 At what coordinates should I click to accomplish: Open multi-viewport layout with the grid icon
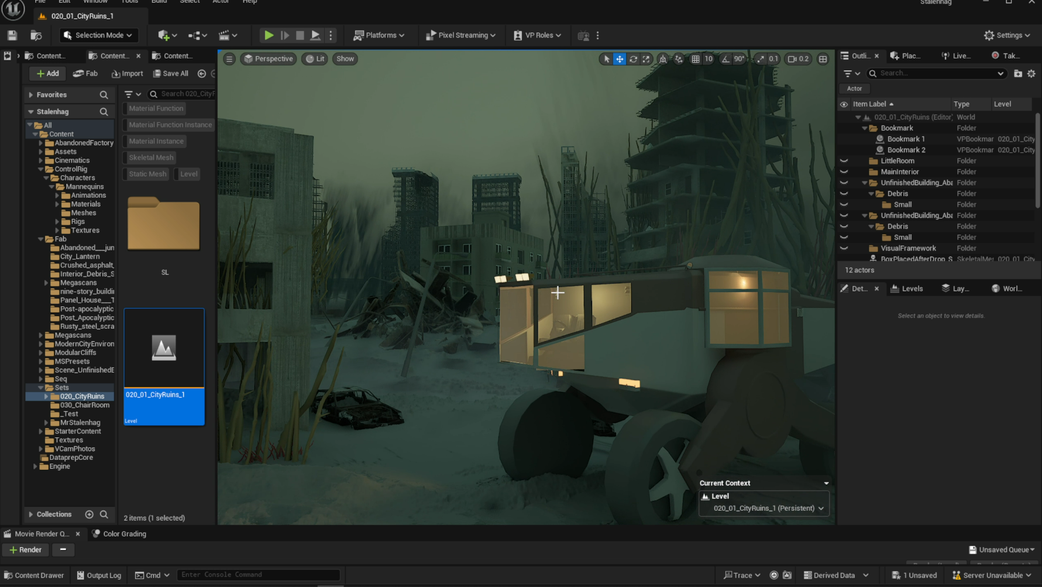823,59
